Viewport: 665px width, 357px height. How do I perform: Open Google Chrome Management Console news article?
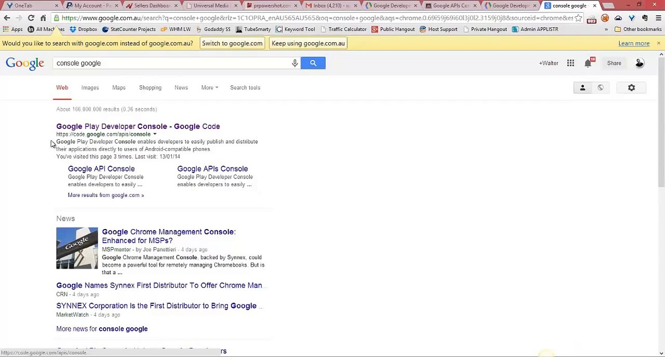(x=169, y=236)
